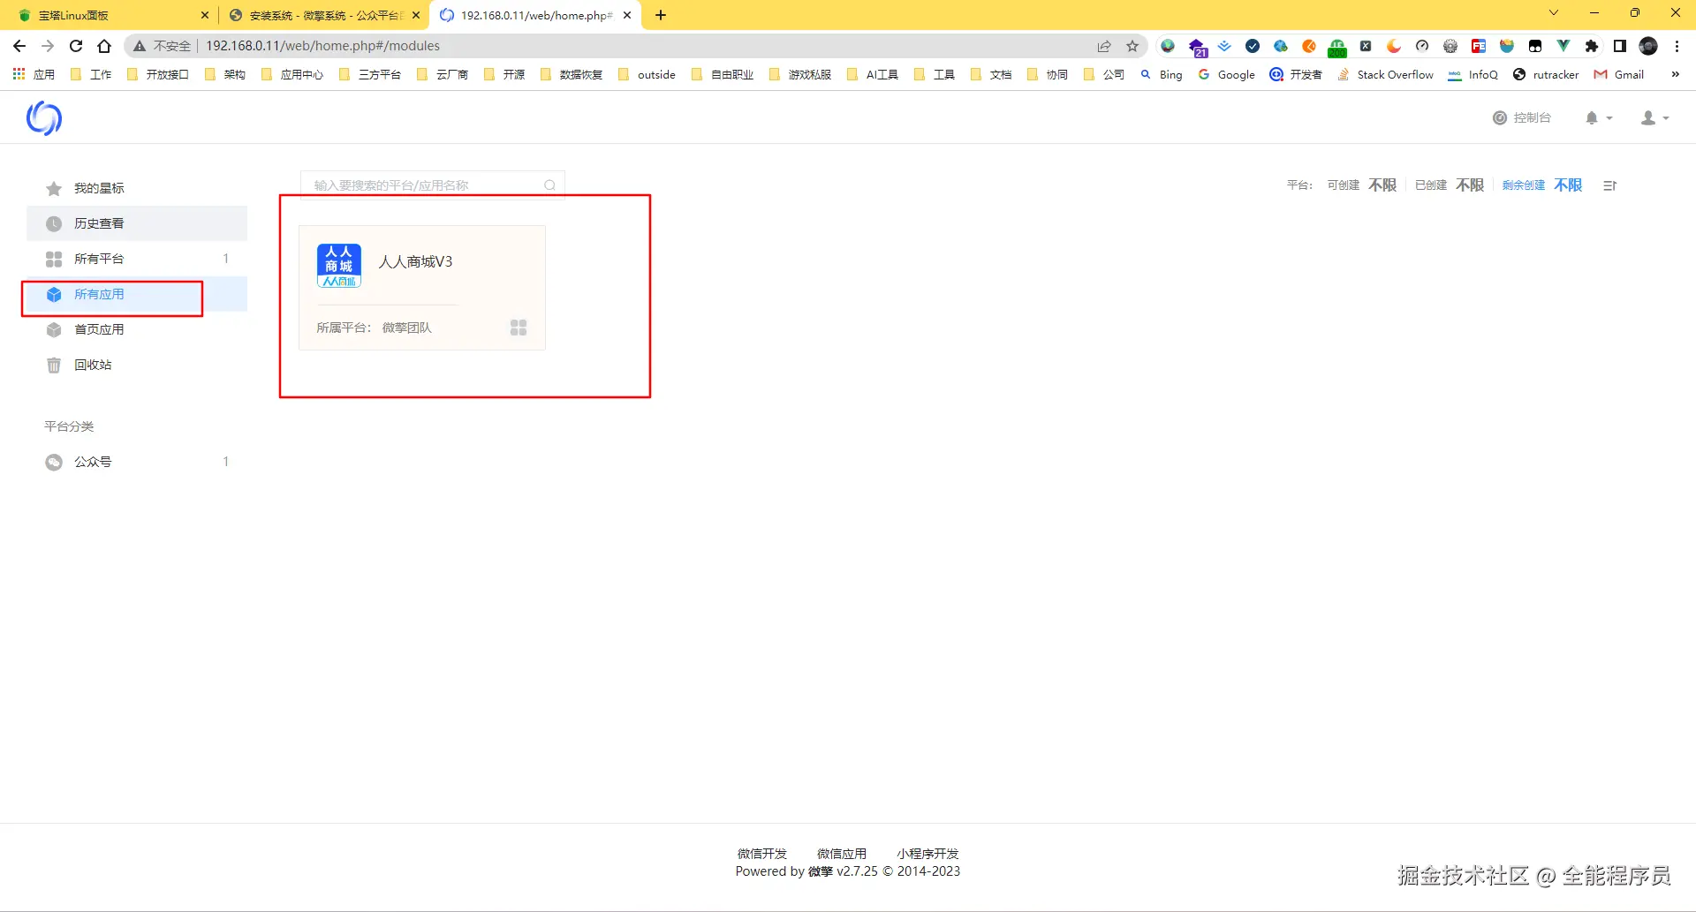
Task: Close the 宝塔Linux面板 tab
Action: point(205,15)
